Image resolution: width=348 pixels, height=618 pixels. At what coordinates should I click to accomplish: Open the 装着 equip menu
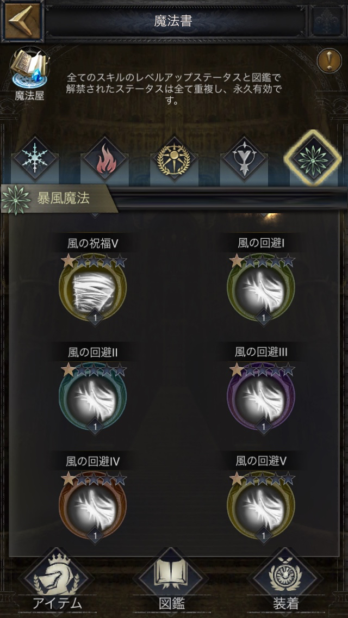point(285,582)
